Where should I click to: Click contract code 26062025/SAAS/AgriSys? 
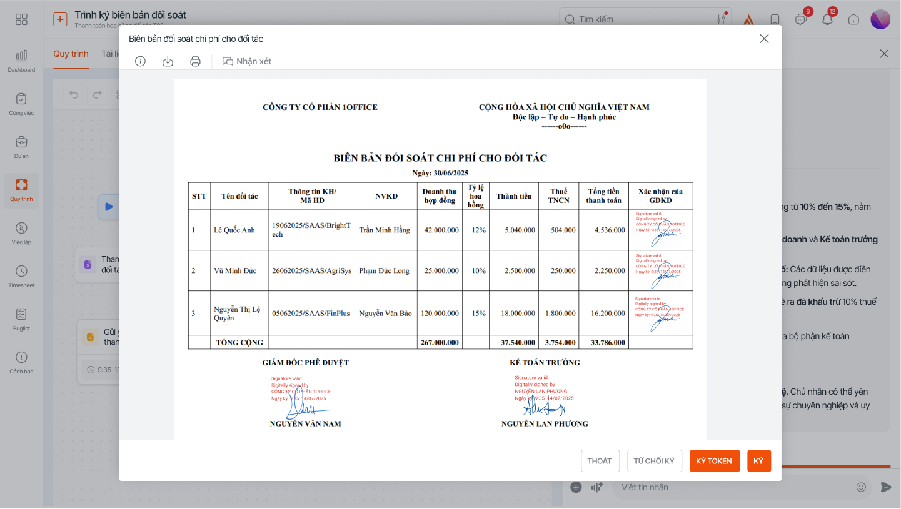coord(312,270)
